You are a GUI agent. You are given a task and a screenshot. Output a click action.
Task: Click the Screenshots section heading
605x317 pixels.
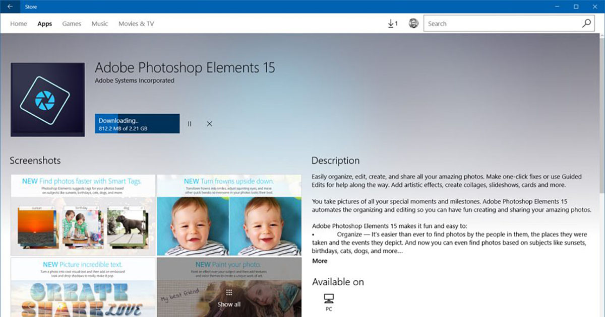pos(35,161)
